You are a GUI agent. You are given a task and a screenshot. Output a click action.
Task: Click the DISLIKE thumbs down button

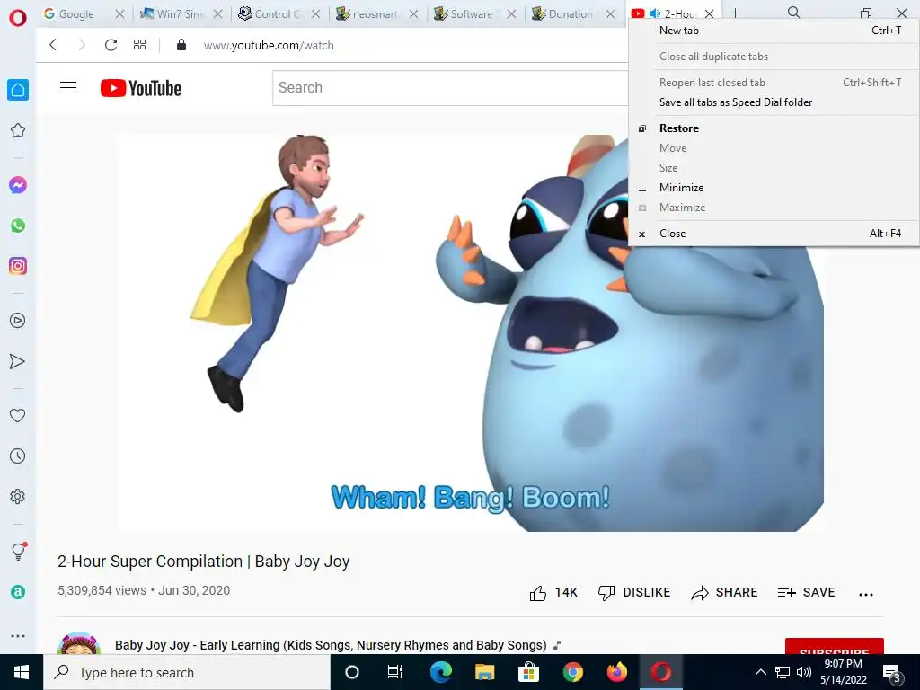point(633,593)
